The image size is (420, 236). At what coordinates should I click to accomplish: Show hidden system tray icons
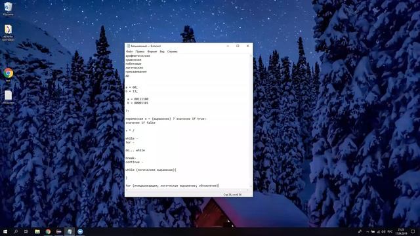click(367, 231)
